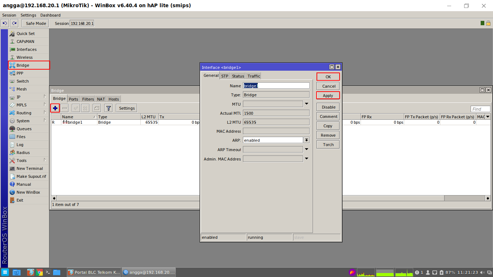Click the Find search box

click(x=480, y=109)
